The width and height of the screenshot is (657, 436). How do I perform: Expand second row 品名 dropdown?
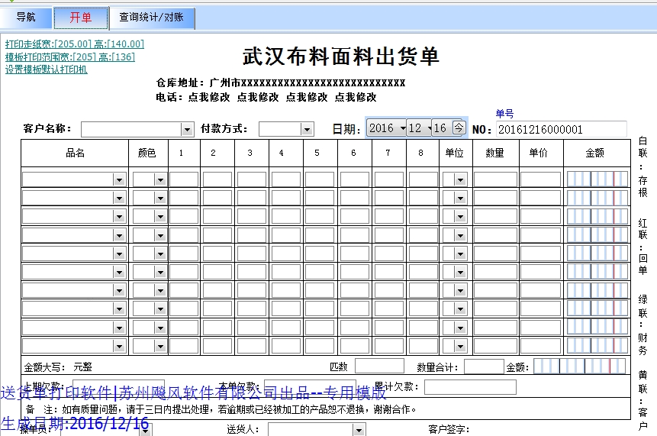point(119,199)
